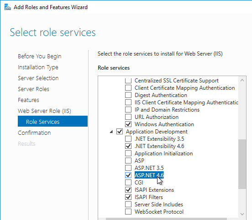Open the Confirmation wizard step

coord(34,133)
